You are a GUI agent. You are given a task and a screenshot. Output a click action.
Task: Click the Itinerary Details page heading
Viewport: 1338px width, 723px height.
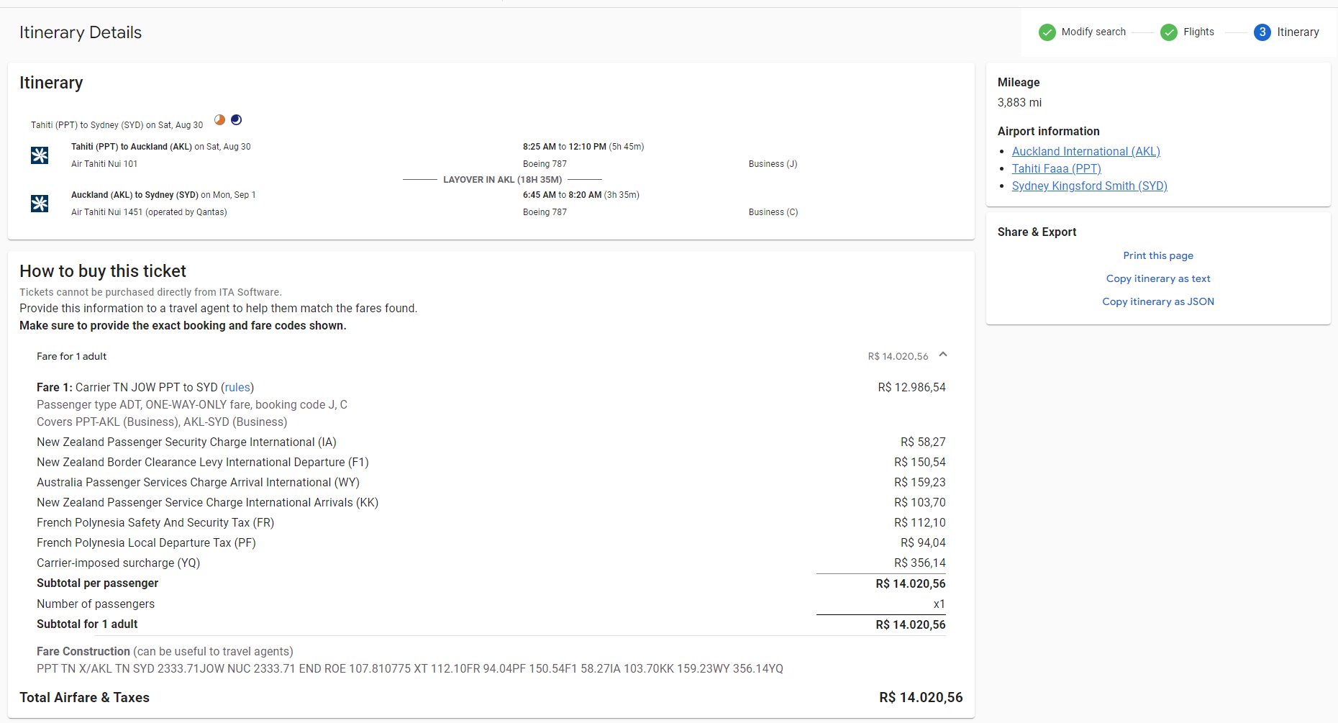click(x=81, y=32)
